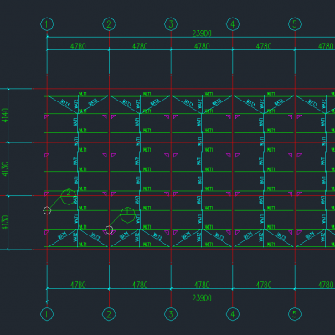The image size is (335, 335).
Task: Click the bottom axis bubble numbered 2
Action: (x=109, y=314)
